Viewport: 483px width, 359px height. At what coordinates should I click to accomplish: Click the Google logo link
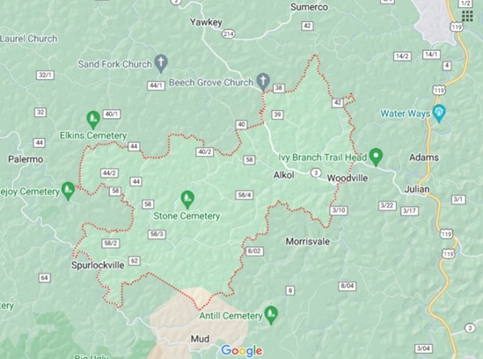click(242, 351)
